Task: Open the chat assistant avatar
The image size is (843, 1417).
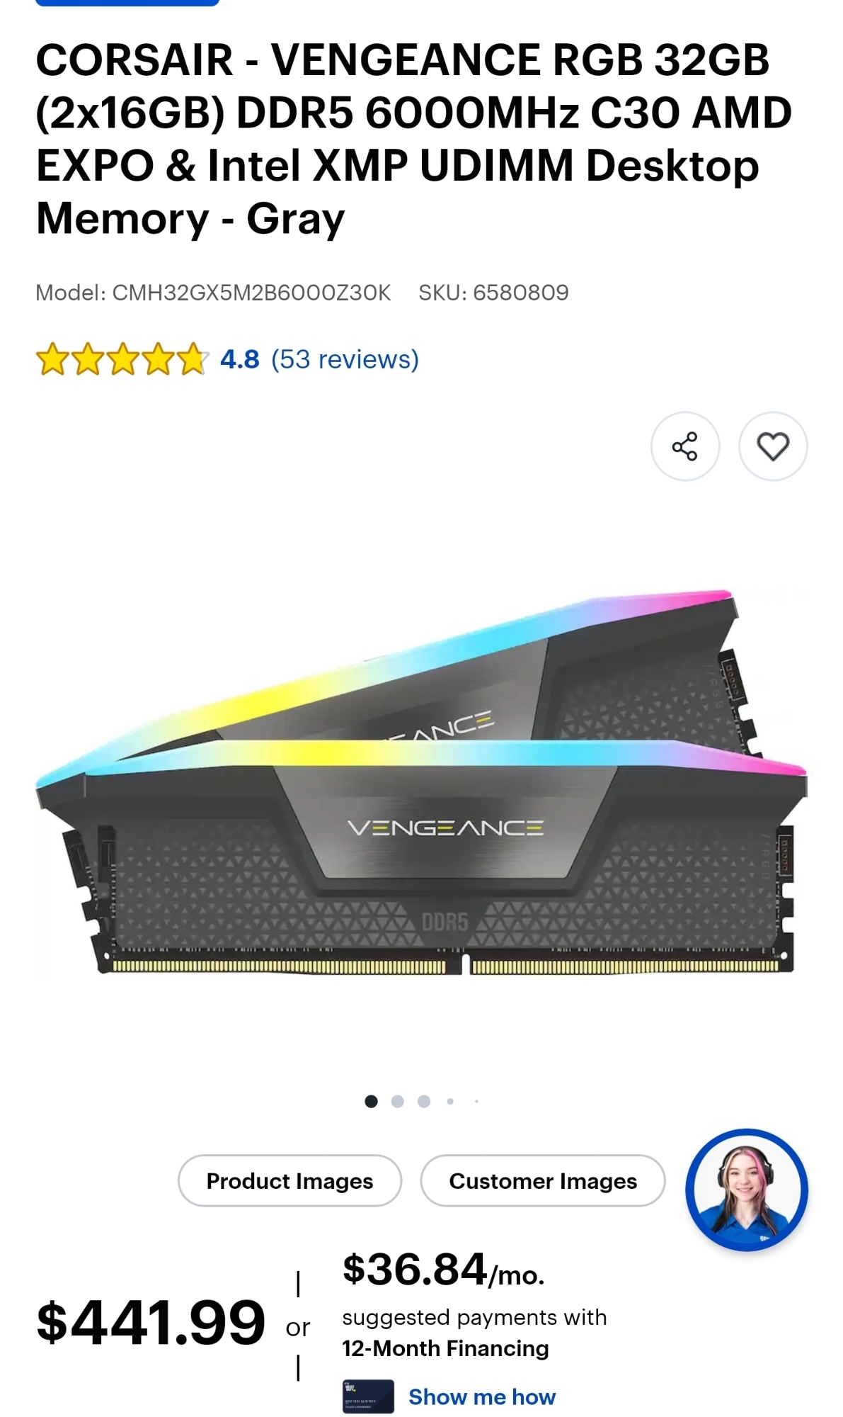Action: [747, 1190]
